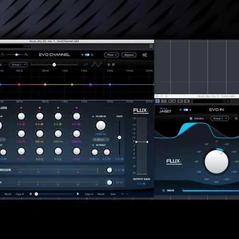Toggle the purple EQ band enable LED
The image size is (239, 239).
point(76,108)
